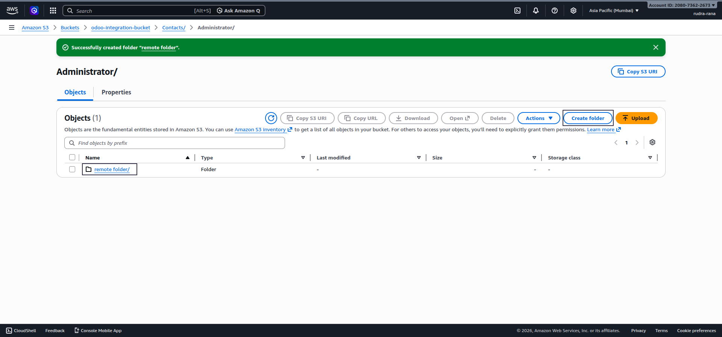Expand the Actions dropdown

539,118
